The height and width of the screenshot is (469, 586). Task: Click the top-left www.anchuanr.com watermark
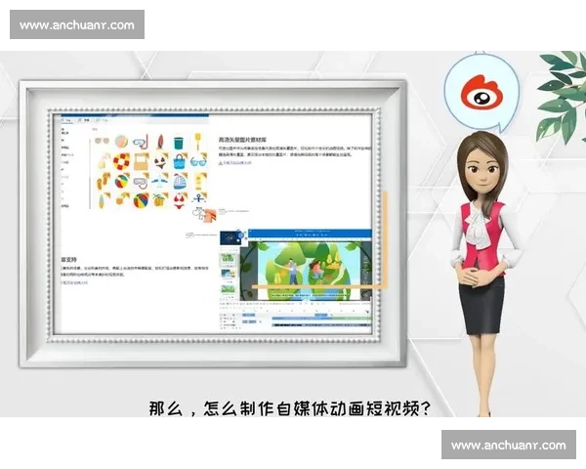77,24
